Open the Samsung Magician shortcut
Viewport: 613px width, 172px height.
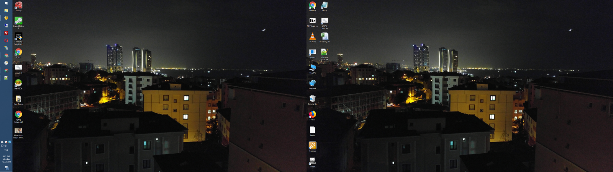[18, 36]
